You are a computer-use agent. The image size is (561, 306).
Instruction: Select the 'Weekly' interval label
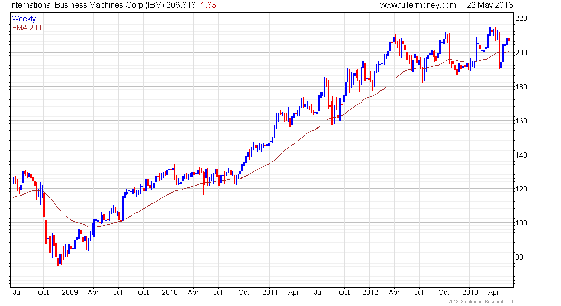tap(24, 19)
